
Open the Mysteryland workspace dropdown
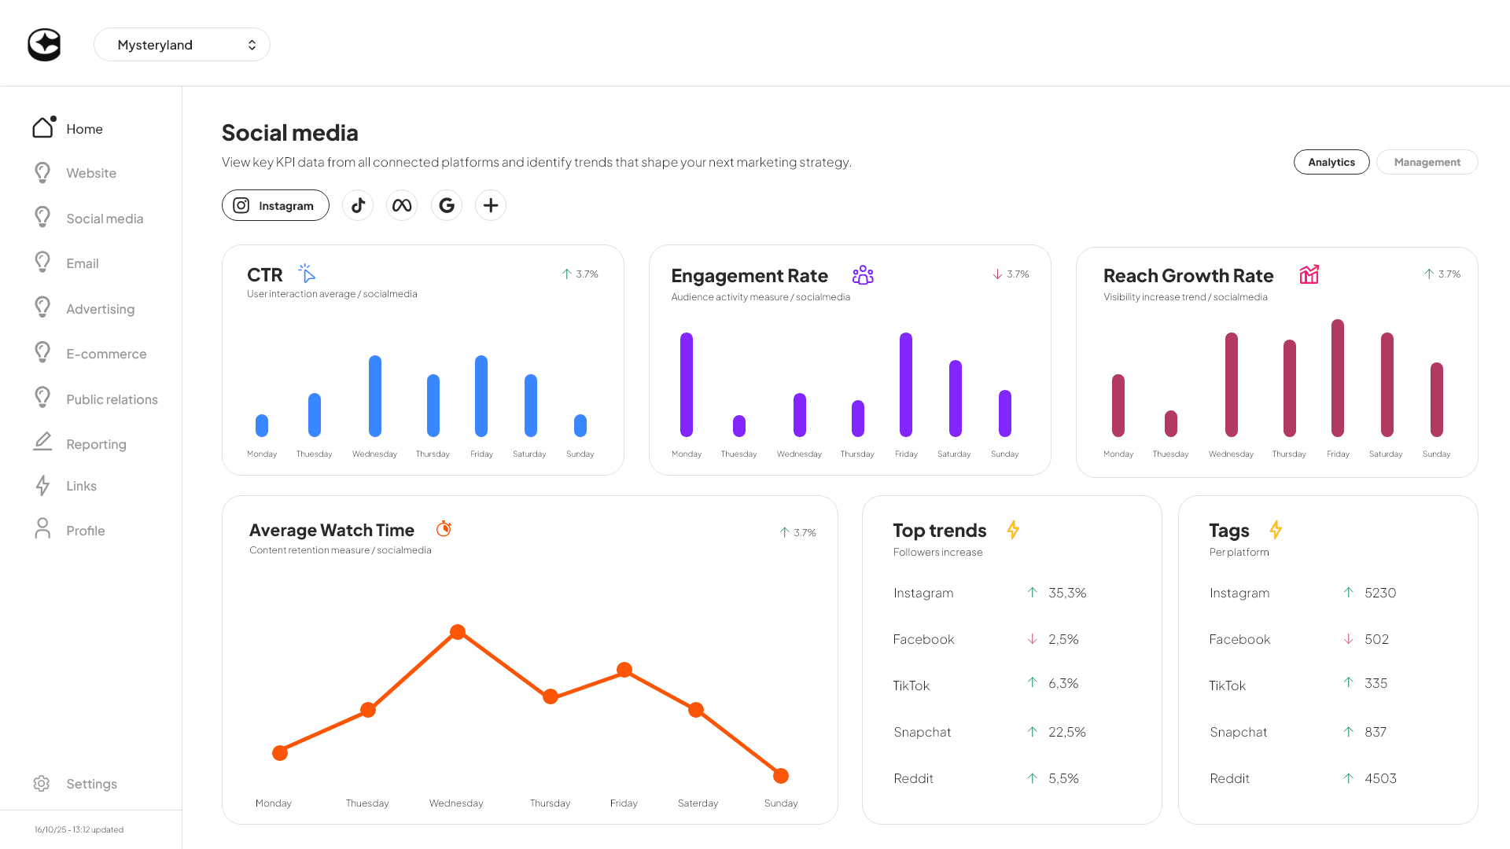pyautogui.click(x=182, y=44)
